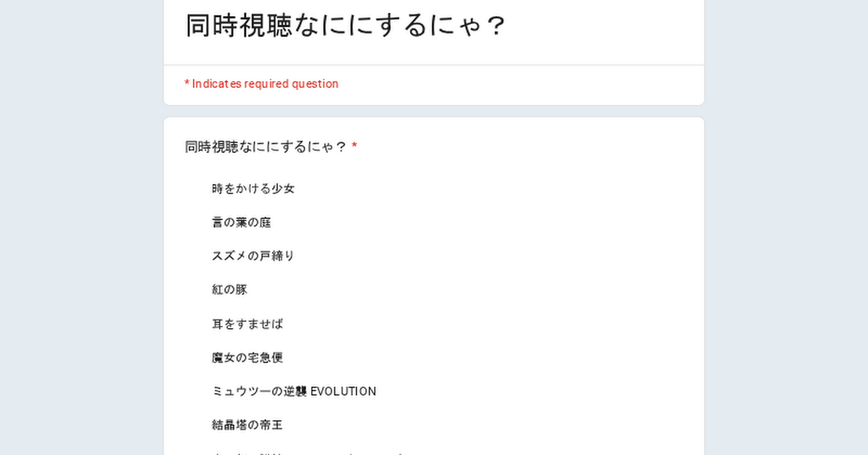Click the word EVOLUTION in the option list
Viewport: 868px width, 455px height.
pyautogui.click(x=343, y=391)
